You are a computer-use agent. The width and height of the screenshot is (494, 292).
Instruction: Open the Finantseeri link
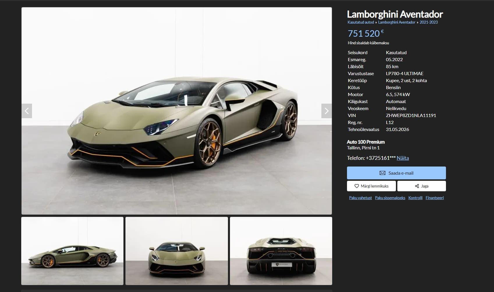click(x=435, y=198)
